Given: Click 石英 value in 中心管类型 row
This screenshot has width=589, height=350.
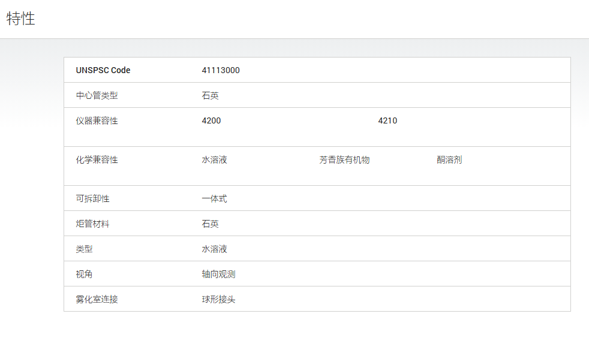Looking at the screenshot, I should 210,95.
